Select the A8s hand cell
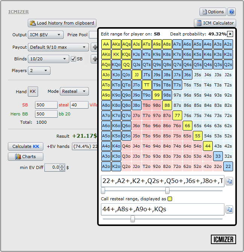The image size is (244, 252). coord(167,44)
